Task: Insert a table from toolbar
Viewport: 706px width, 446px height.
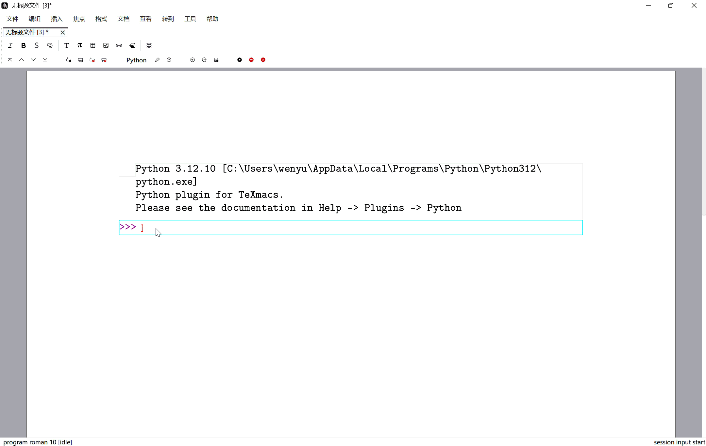Action: coord(93,45)
